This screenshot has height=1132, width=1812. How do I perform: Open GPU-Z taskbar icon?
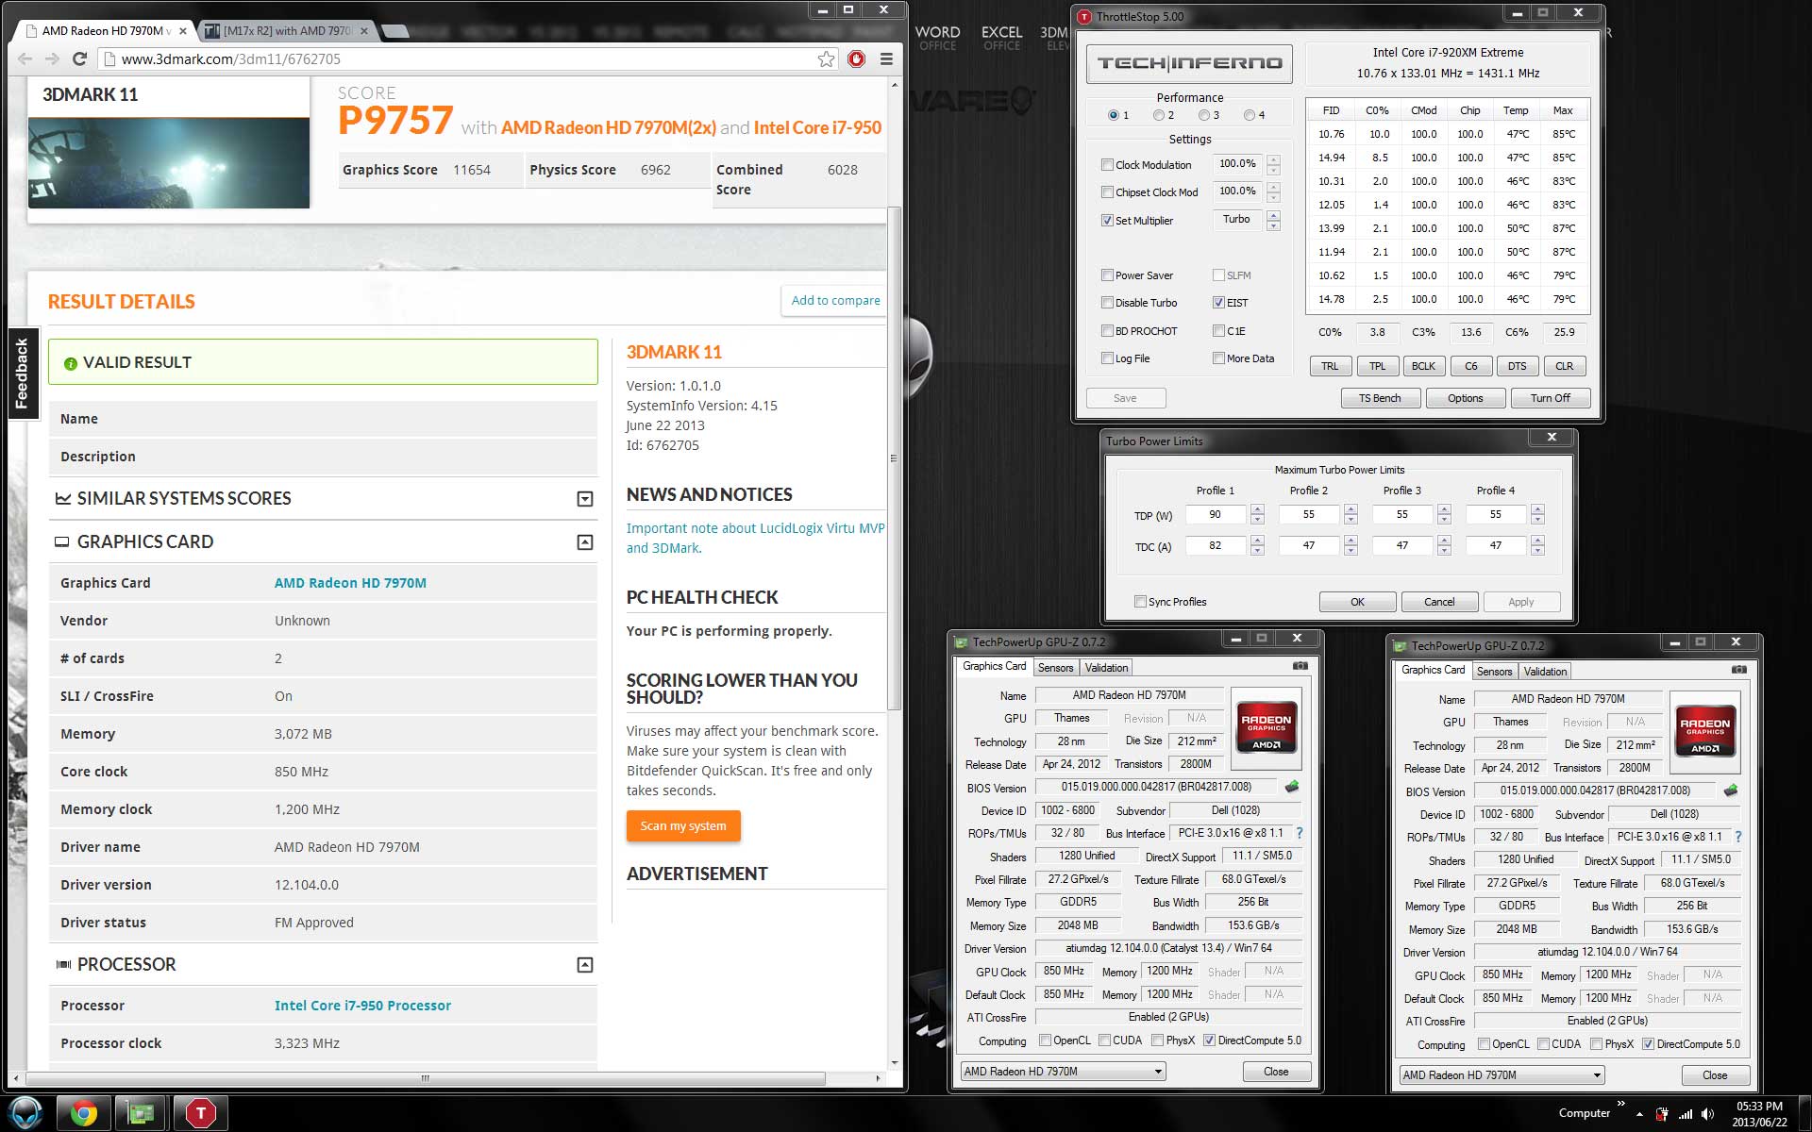pos(141,1114)
